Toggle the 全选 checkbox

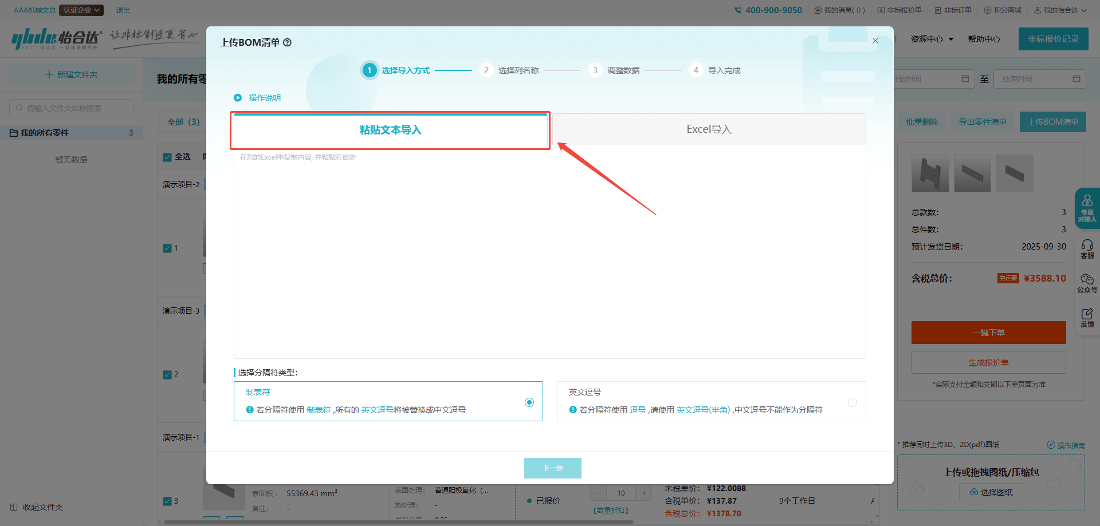click(167, 157)
